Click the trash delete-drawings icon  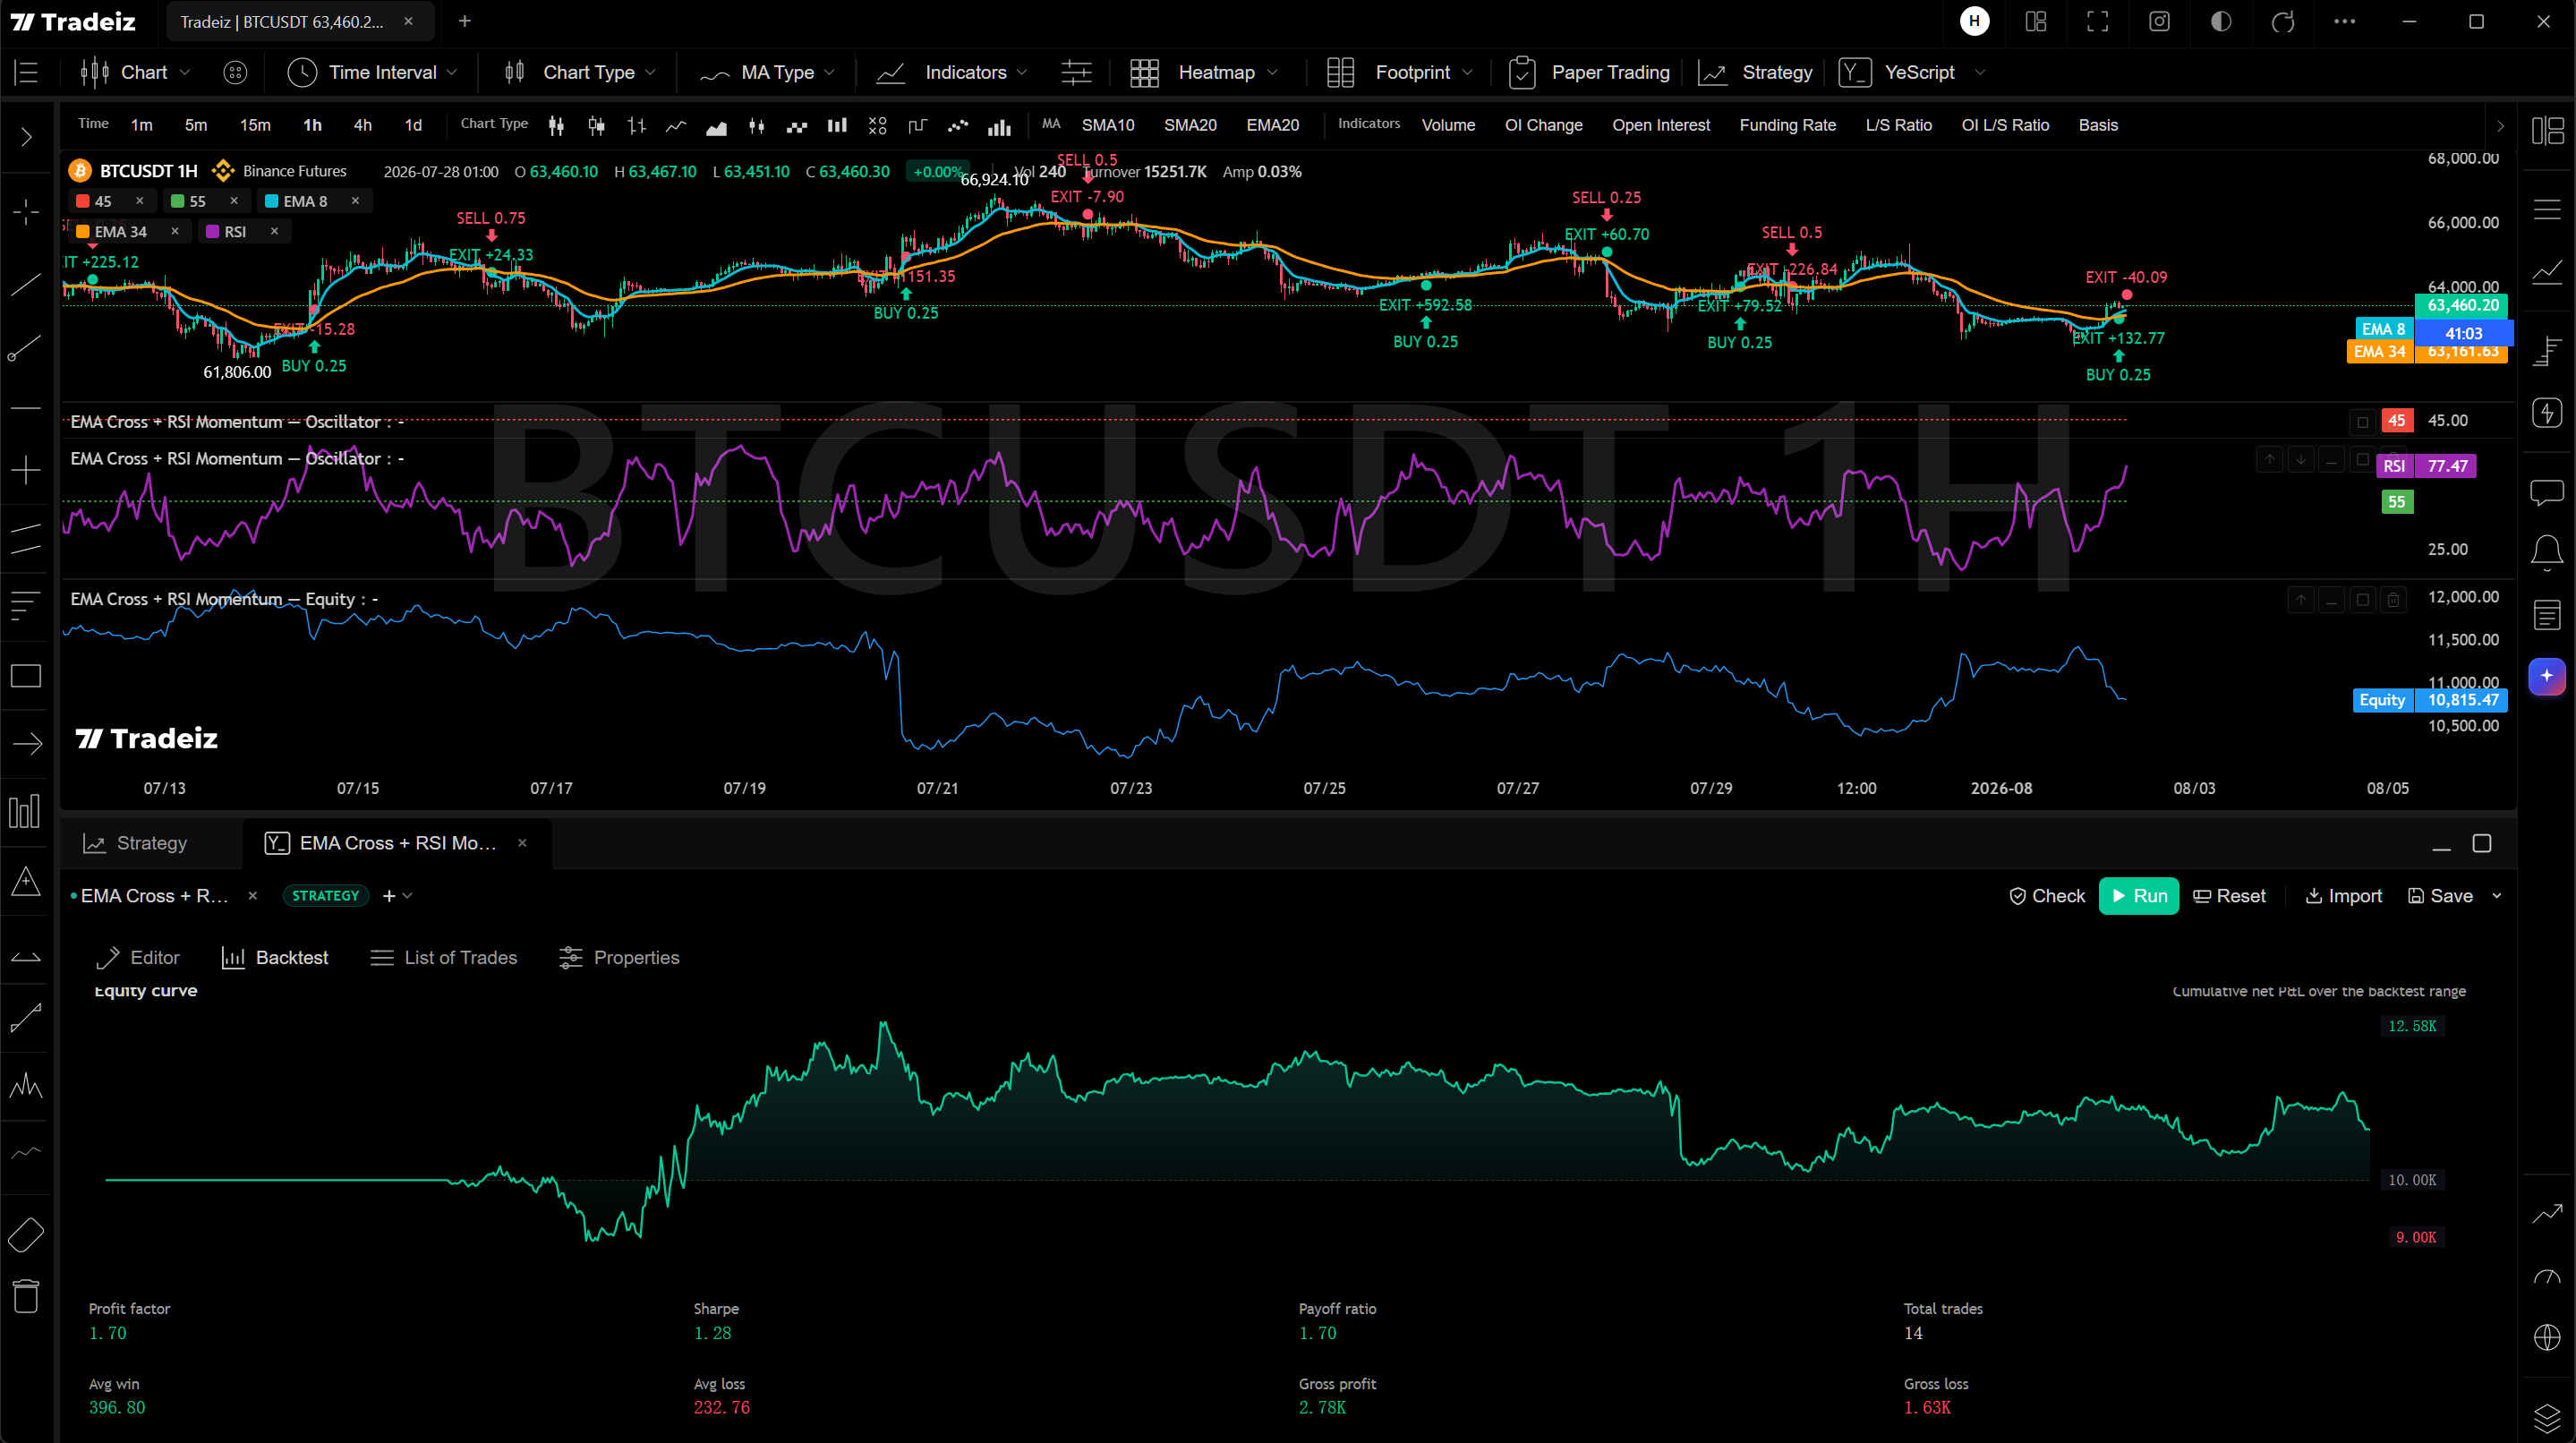(26, 1296)
